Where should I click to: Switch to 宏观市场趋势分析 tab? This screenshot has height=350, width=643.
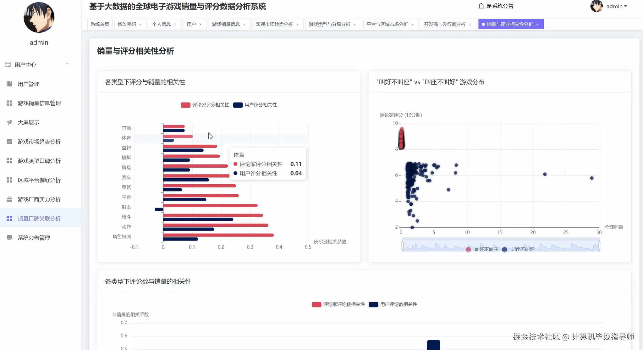pos(274,24)
